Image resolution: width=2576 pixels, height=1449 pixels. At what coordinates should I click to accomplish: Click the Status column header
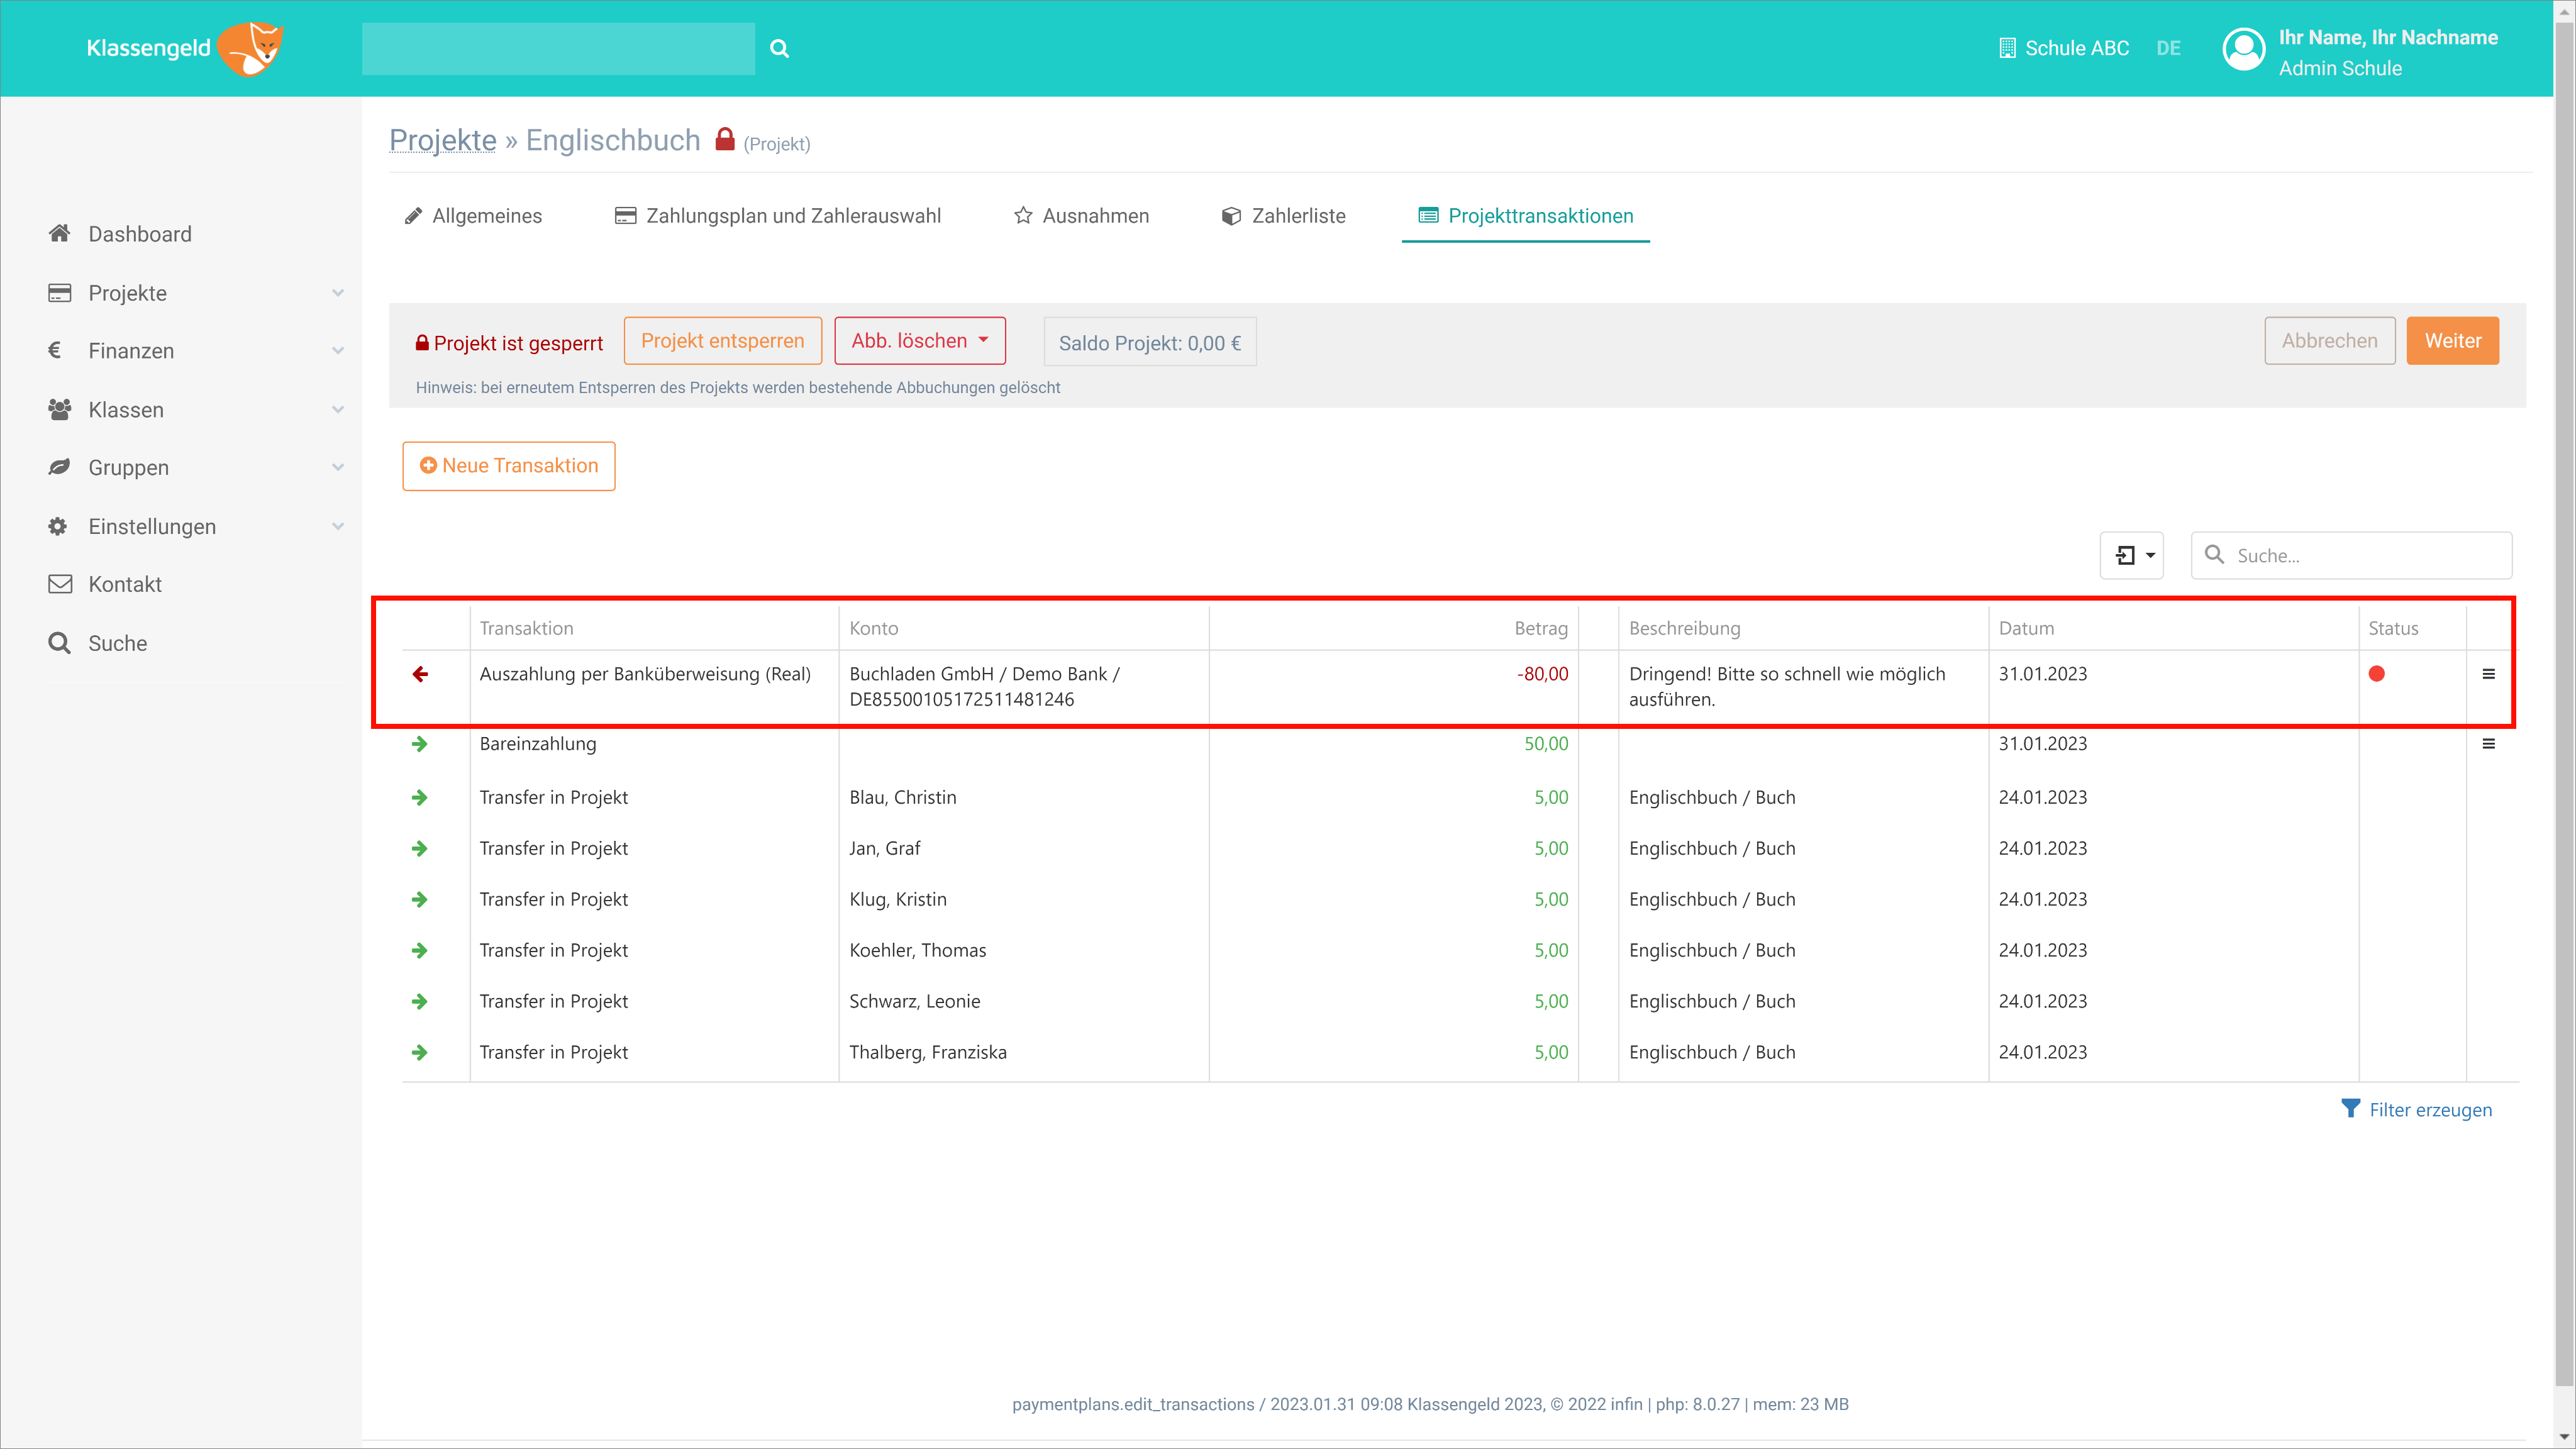(x=2393, y=628)
